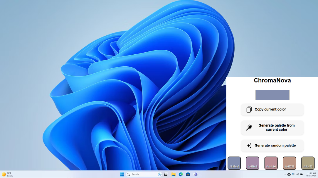Click the volume speaker tray icon
318x178 pixels.
pos(297,174)
